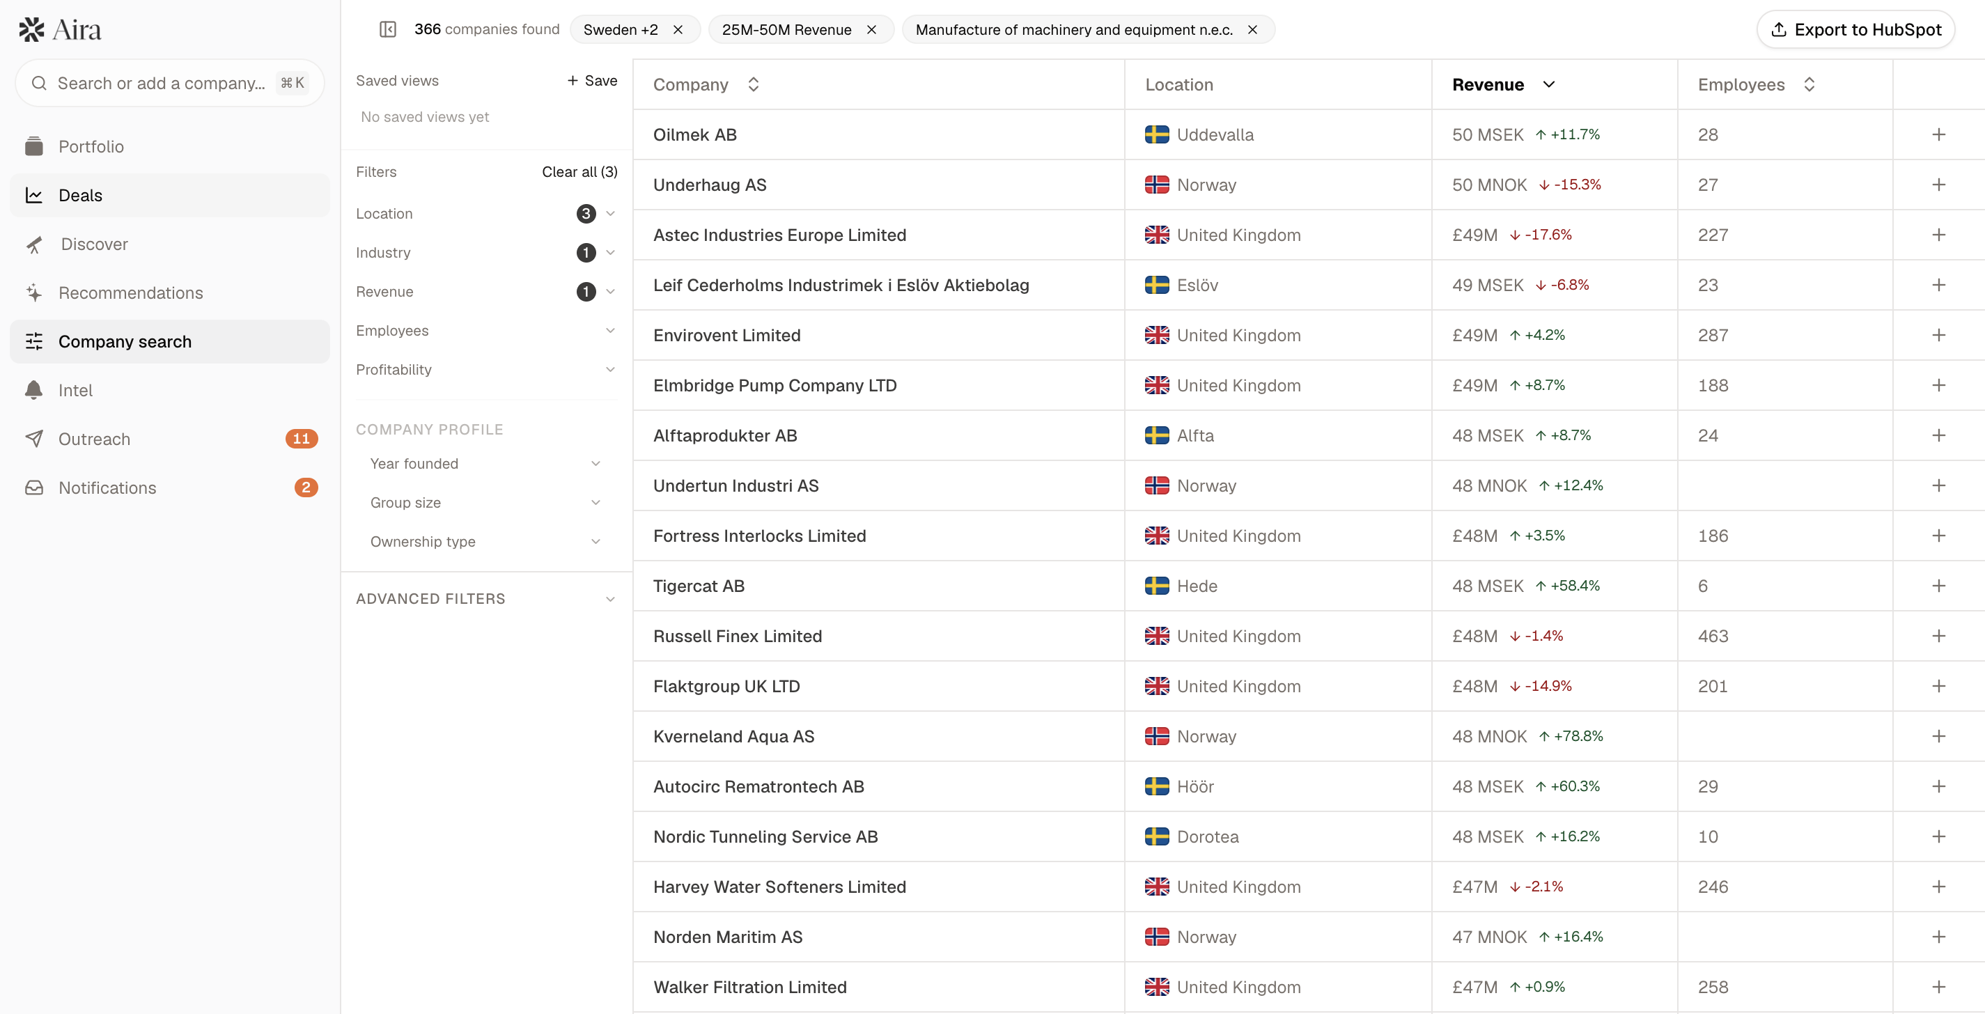Add Harvey Water Softeners Limited plus

1939,886
